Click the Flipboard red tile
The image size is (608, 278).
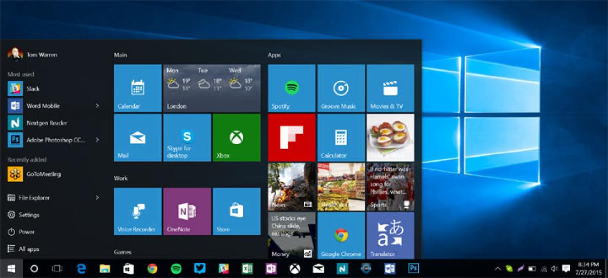tap(291, 137)
